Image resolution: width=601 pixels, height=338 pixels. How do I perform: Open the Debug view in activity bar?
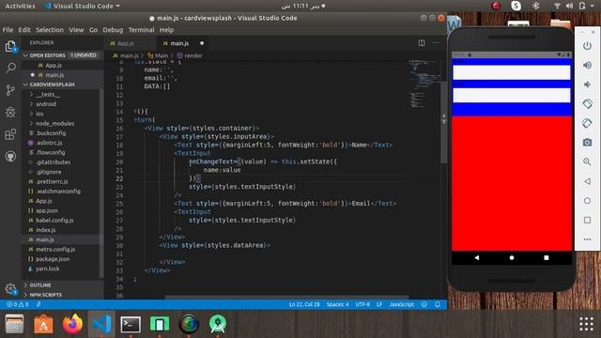coord(10,112)
